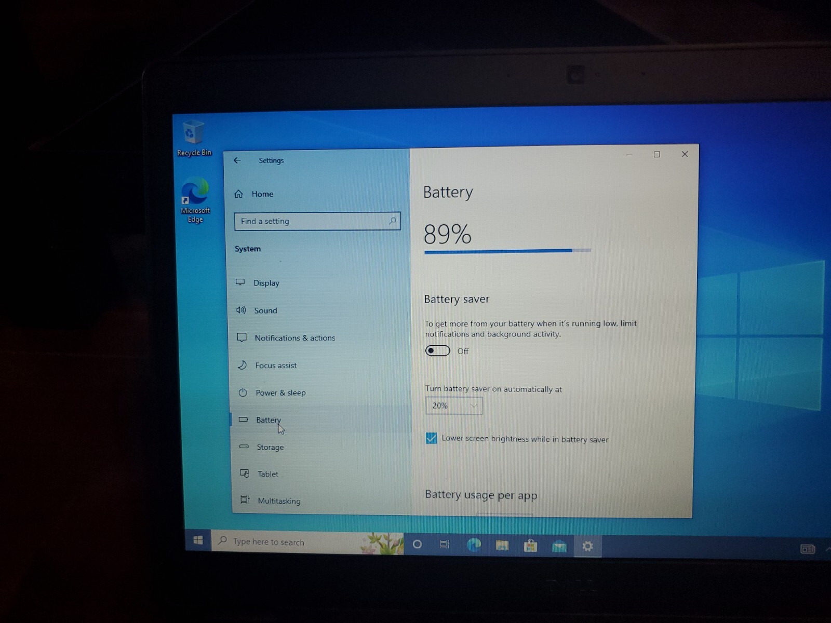831x623 pixels.
Task: Click the keyboard icon in system tray
Action: coord(808,549)
